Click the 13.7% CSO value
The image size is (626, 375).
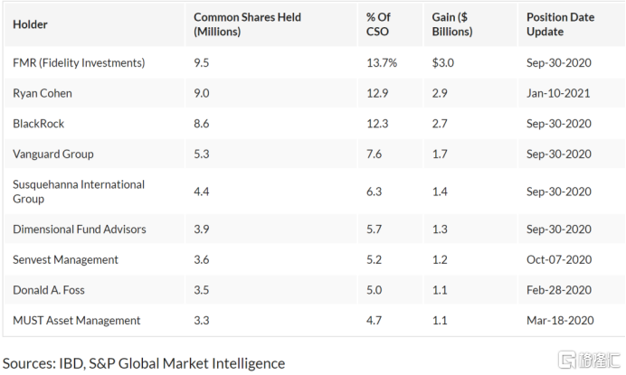coord(381,63)
